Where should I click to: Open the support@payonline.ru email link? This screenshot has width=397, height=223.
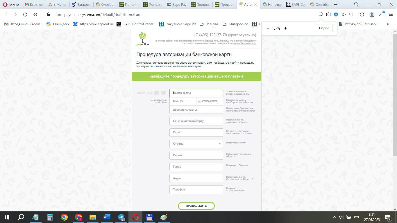click(245, 43)
